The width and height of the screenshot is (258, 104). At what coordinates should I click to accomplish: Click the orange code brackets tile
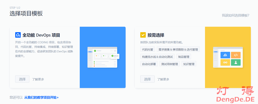(236, 55)
